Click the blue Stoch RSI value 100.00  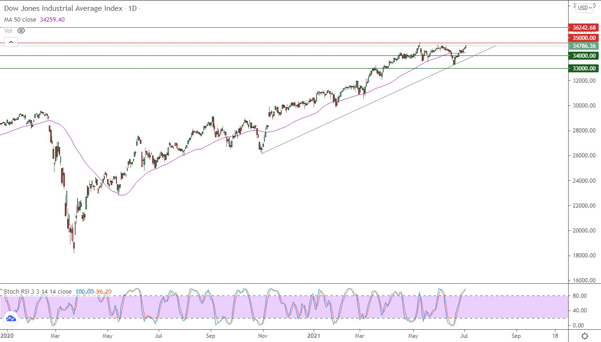click(85, 292)
